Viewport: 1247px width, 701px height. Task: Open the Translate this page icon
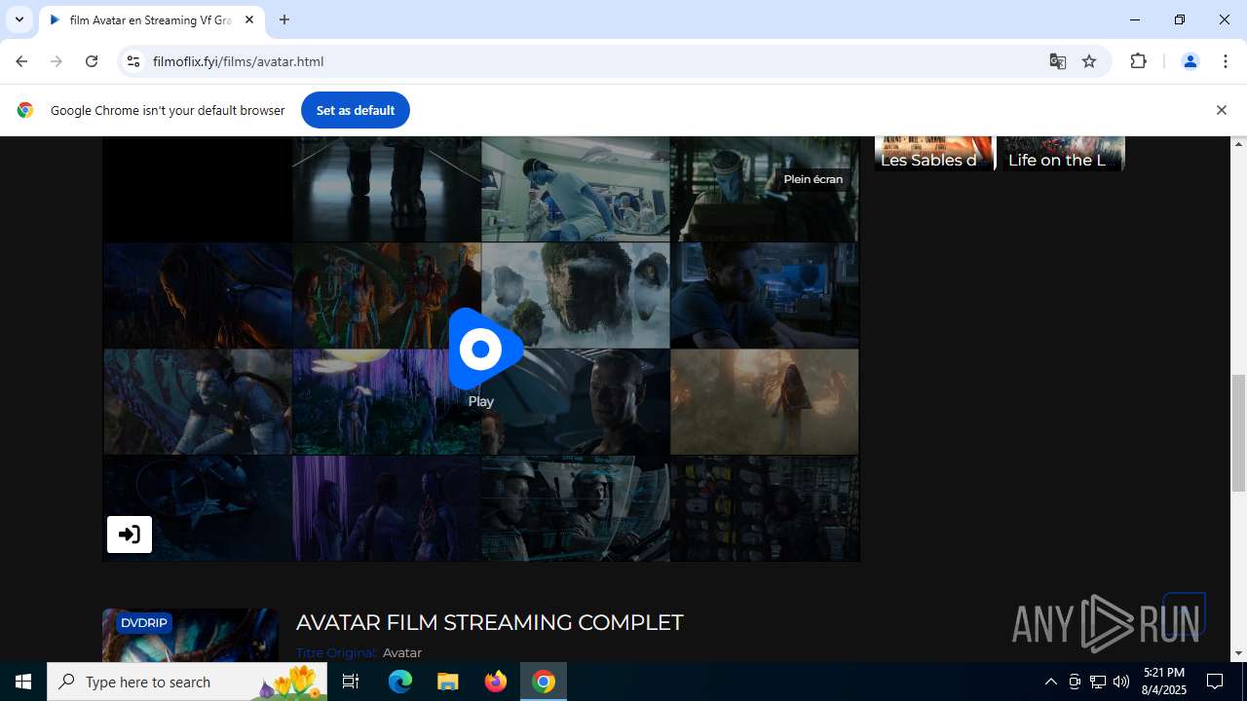(1058, 61)
